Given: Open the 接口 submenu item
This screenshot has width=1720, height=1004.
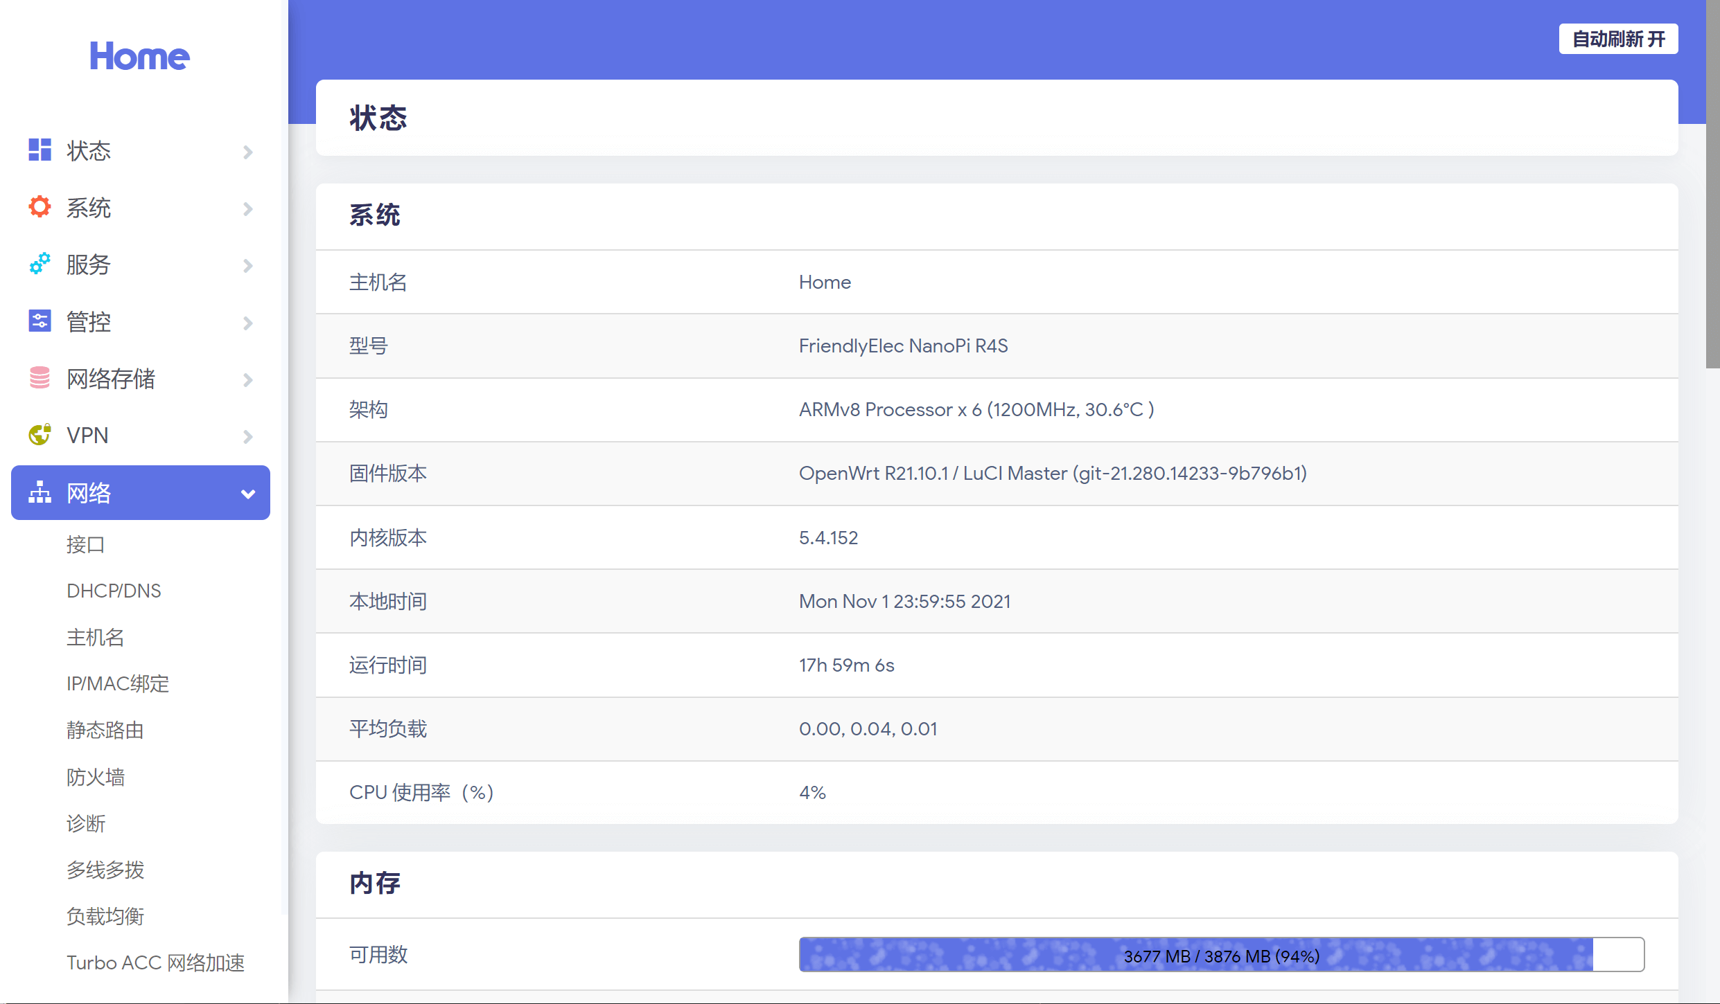Looking at the screenshot, I should tap(85, 544).
